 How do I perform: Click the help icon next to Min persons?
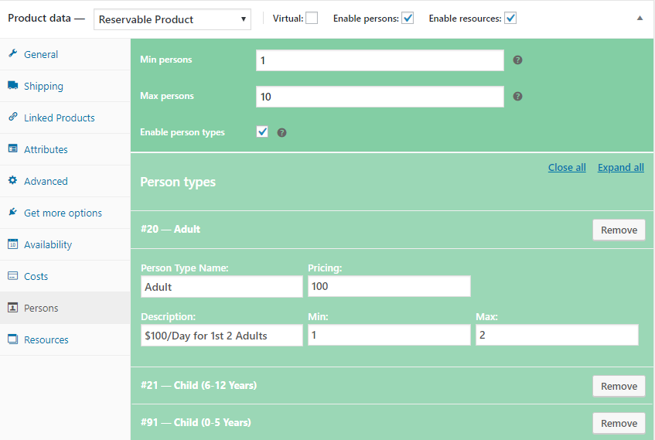pos(518,60)
